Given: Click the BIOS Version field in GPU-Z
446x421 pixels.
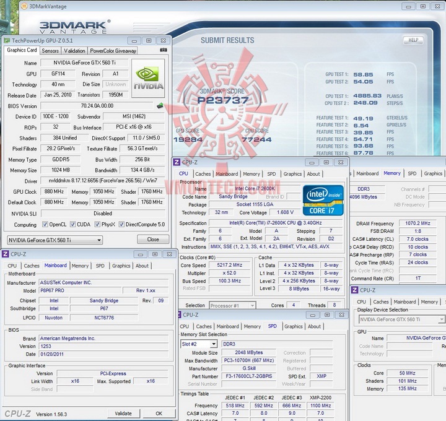Looking at the screenshot, I should [97, 106].
